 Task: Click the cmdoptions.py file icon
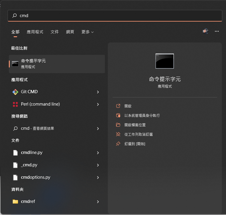coord(15,178)
